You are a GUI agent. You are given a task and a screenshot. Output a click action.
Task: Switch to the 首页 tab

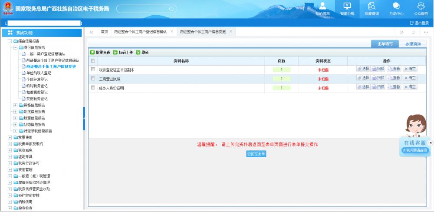tap(104, 32)
